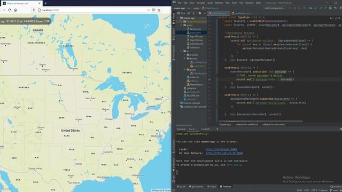The width and height of the screenshot is (342, 192).
Task: Click the Git update project icon
Action: tap(316, 8)
